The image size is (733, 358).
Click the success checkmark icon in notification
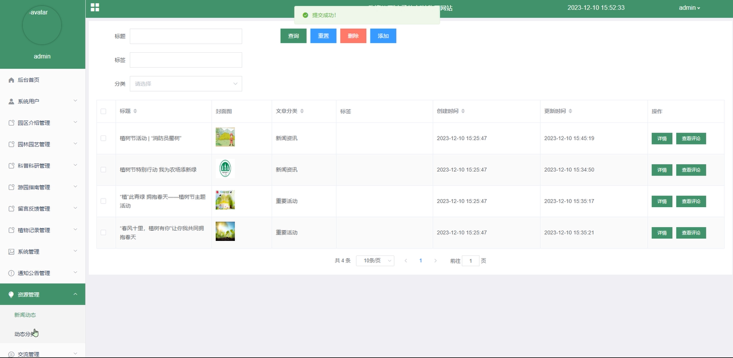[x=305, y=15]
